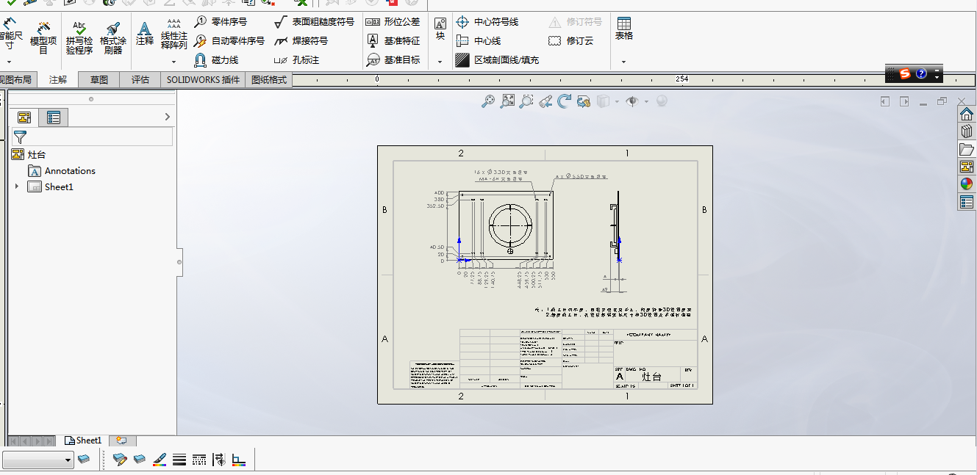Click the Add Sheet tab icon
The height and width of the screenshot is (475, 977).
(121, 440)
